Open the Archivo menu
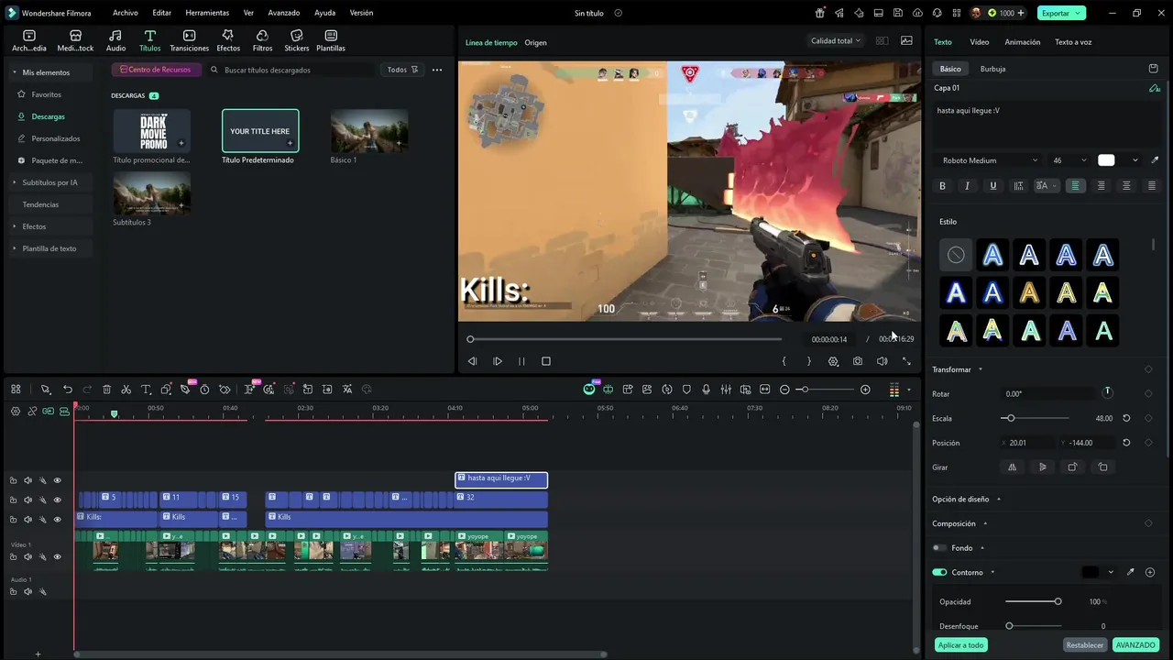The image size is (1173, 660). [x=126, y=13]
